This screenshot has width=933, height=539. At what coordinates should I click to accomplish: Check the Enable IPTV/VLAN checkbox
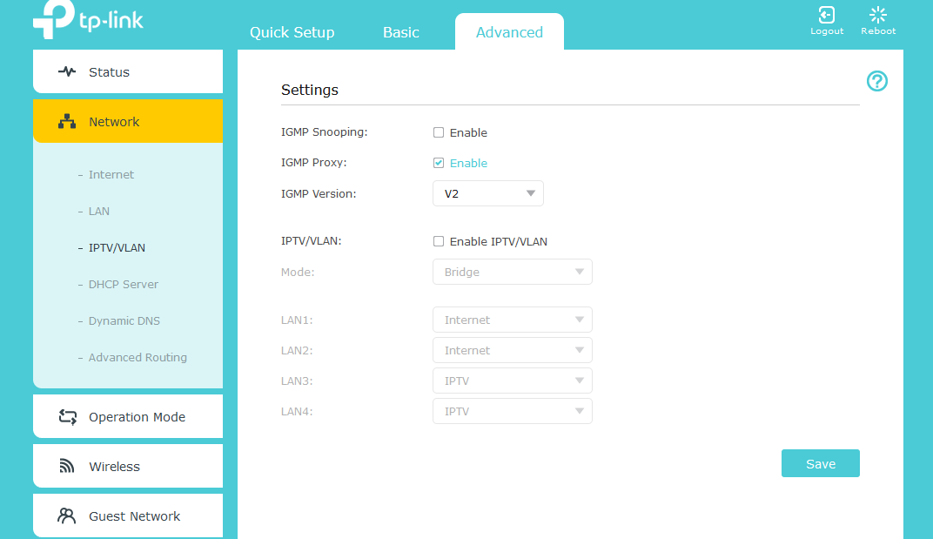pos(439,241)
